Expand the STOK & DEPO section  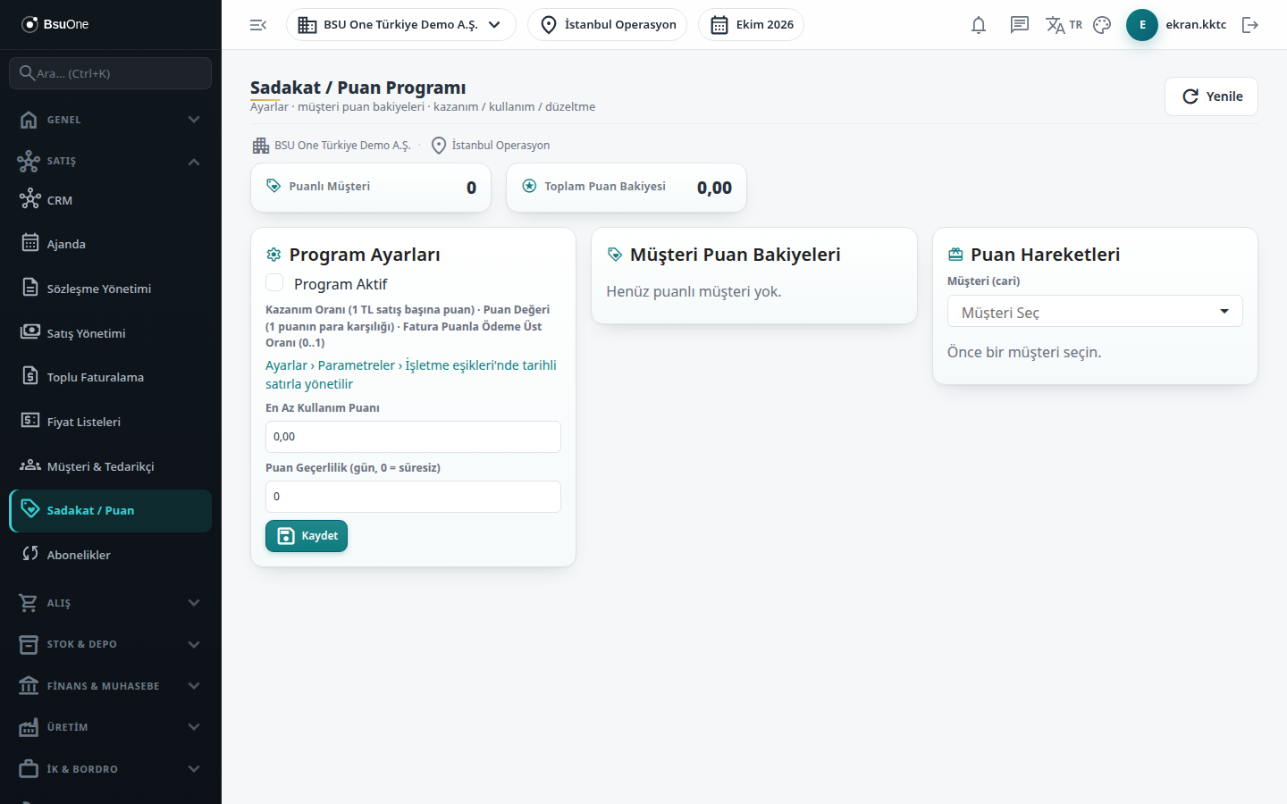click(111, 644)
